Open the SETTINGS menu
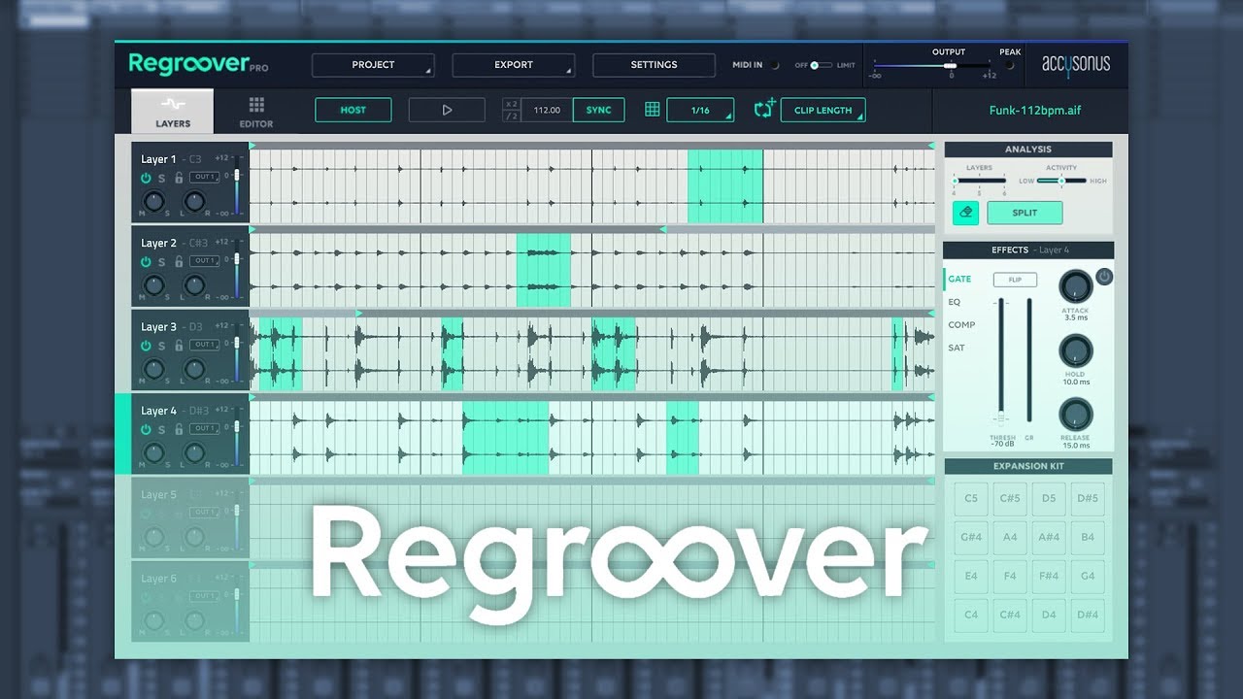The height and width of the screenshot is (699, 1243). pyautogui.click(x=654, y=65)
